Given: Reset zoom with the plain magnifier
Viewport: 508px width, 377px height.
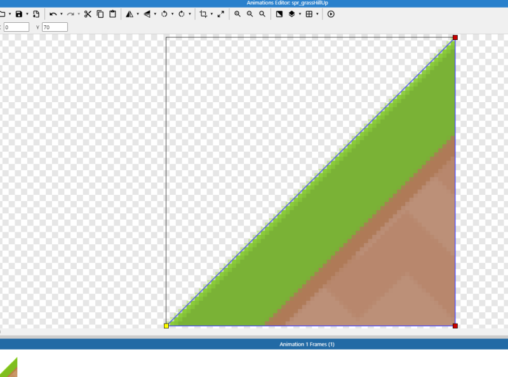Looking at the screenshot, I should click(262, 14).
